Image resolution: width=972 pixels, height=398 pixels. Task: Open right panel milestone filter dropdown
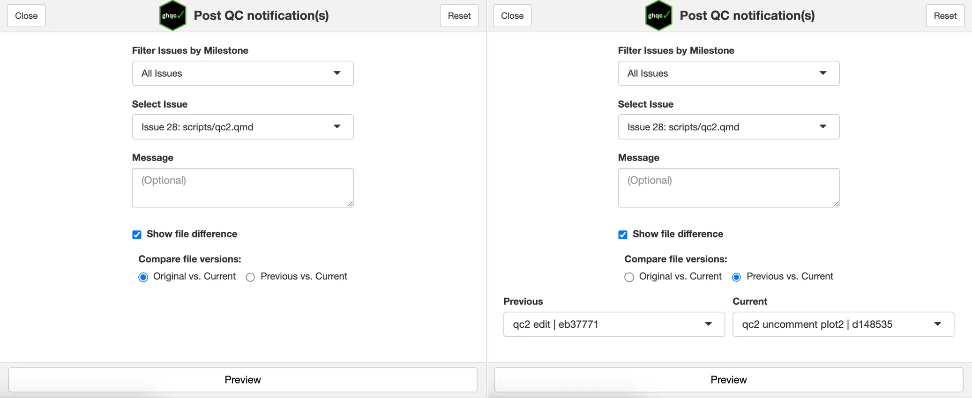[728, 74]
